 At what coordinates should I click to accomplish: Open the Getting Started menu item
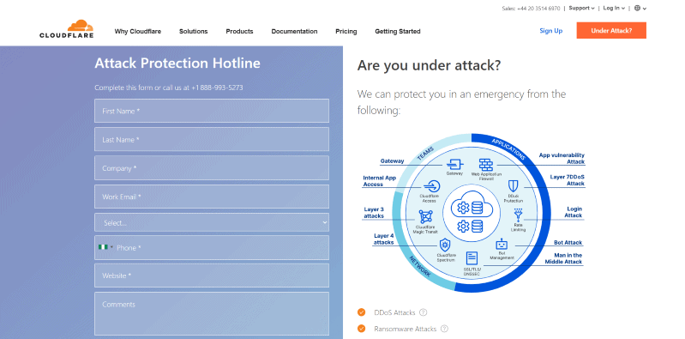tap(398, 32)
